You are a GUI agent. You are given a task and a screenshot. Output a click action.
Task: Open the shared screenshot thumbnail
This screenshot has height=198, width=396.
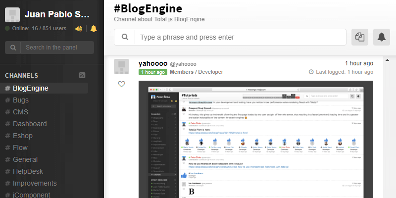point(255,139)
